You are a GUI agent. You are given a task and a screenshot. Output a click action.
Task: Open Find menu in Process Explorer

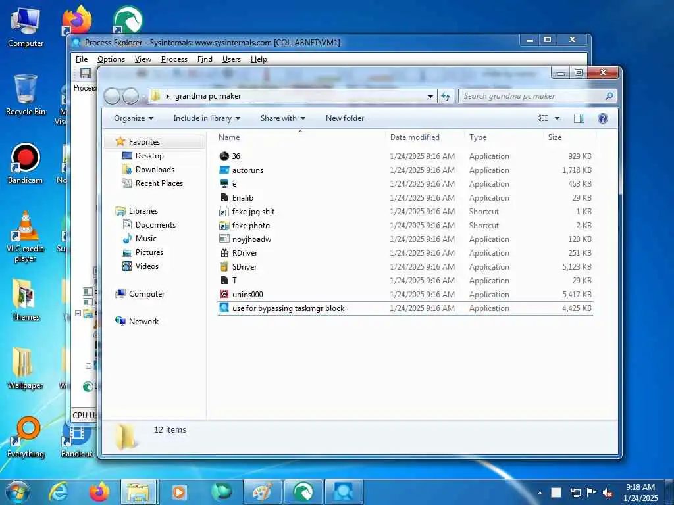(x=205, y=59)
